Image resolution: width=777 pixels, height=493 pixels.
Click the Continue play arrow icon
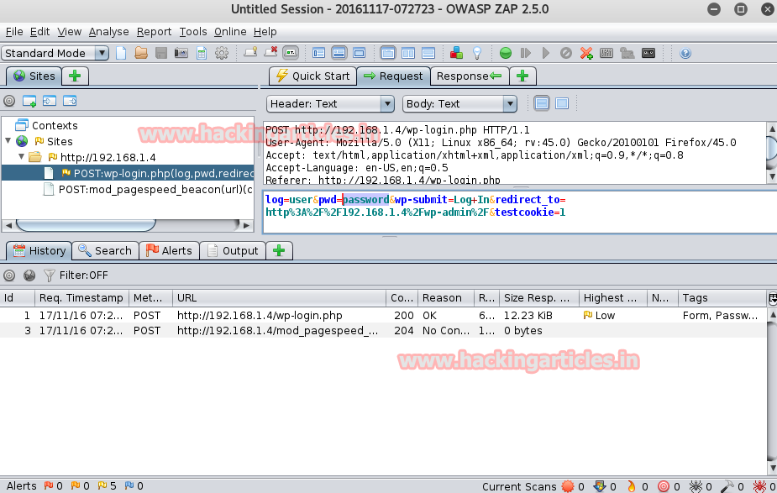(546, 53)
